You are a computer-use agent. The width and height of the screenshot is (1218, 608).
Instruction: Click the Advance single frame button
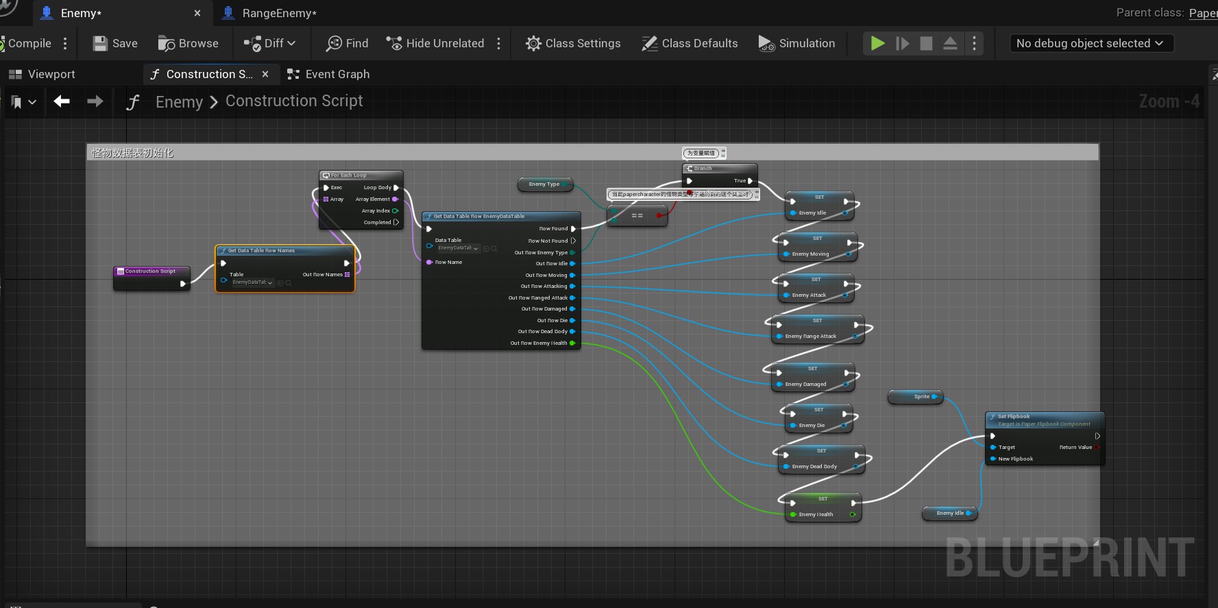[x=903, y=44]
